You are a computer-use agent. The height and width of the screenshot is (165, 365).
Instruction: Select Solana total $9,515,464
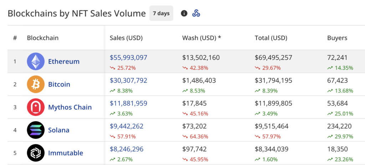[272, 126]
